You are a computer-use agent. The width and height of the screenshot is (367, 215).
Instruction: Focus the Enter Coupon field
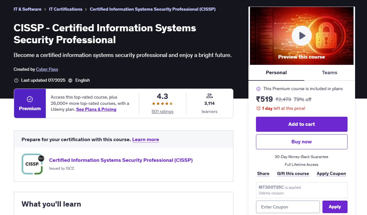288,207
